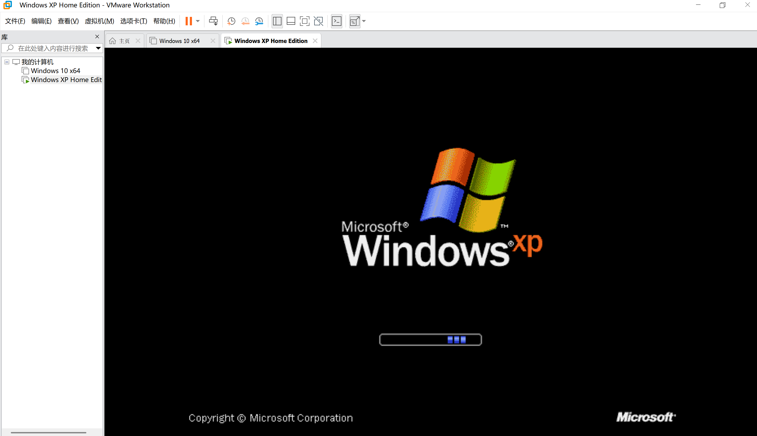Image resolution: width=757 pixels, height=436 pixels.
Task: Collapse the 我的计算机 tree node
Action: [x=7, y=62]
